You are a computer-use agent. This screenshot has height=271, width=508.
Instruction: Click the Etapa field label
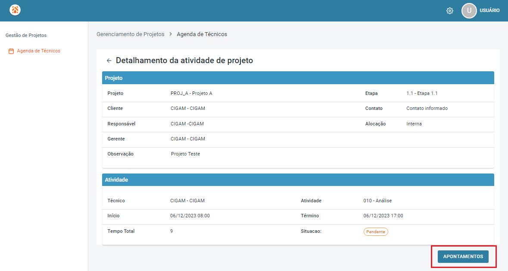point(371,93)
